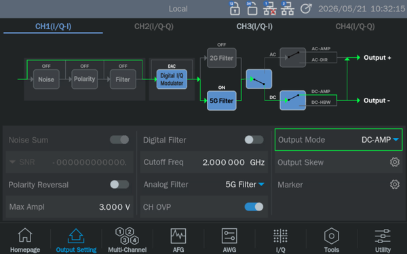Click the AC-AMP label
This screenshot has width=407, height=254.
[x=321, y=49]
